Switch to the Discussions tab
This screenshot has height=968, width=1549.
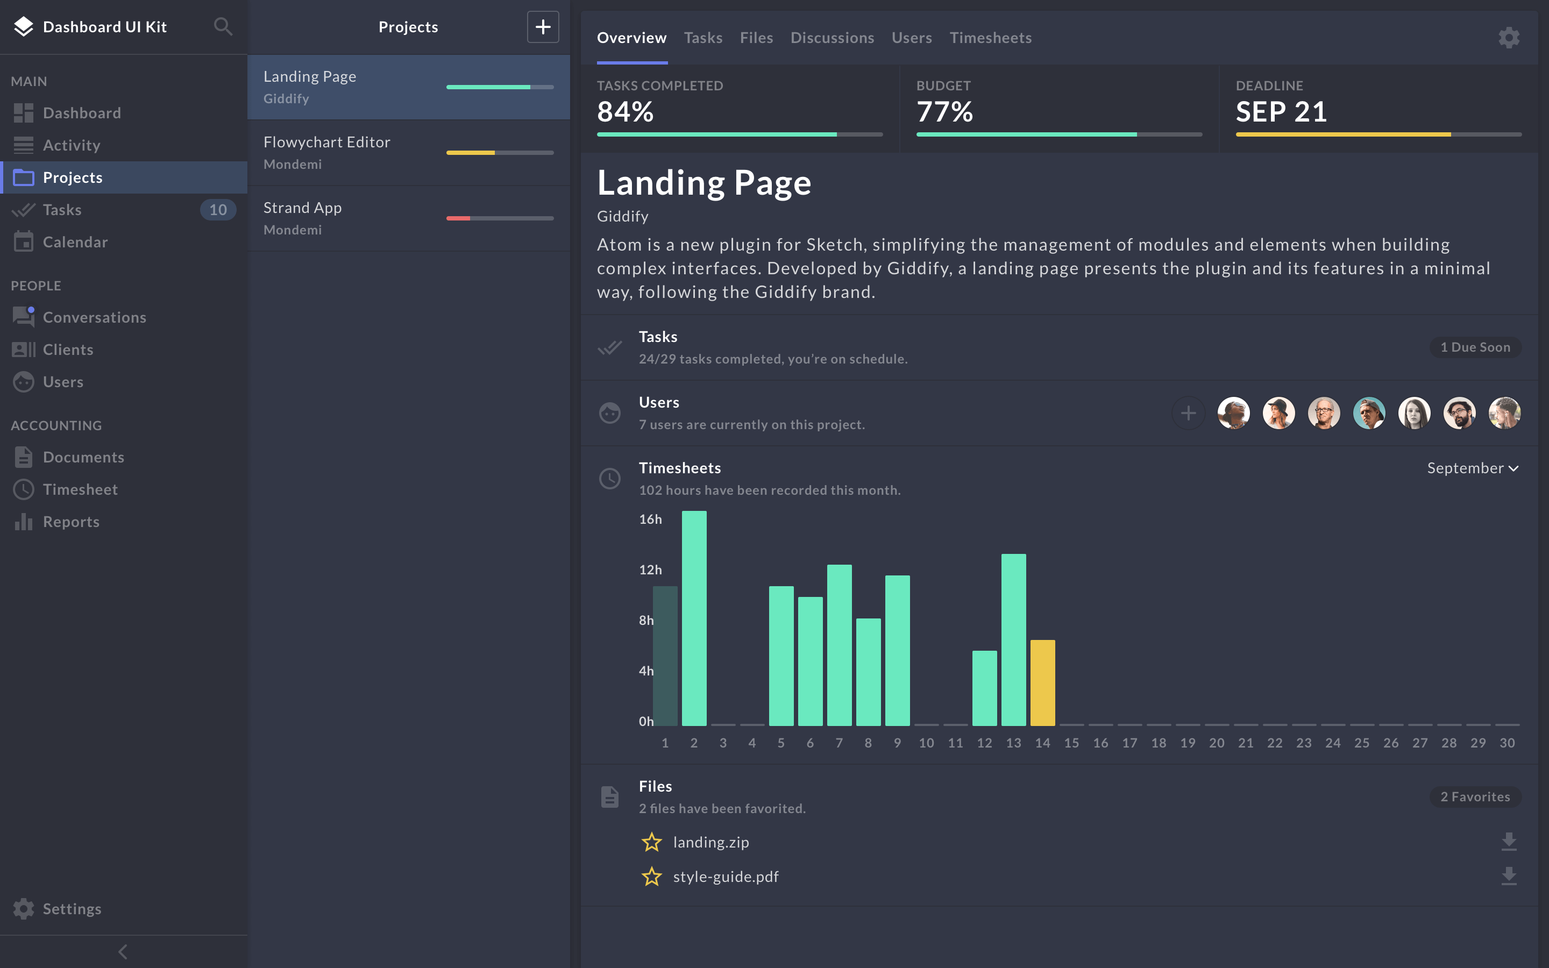point(832,37)
